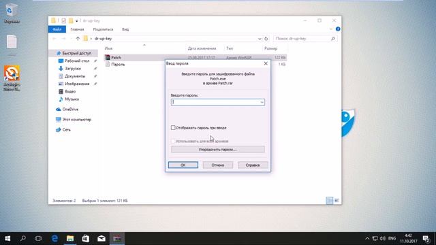Expand the password history dropdown arrow
The height and width of the screenshot is (245, 436).
click(x=262, y=102)
